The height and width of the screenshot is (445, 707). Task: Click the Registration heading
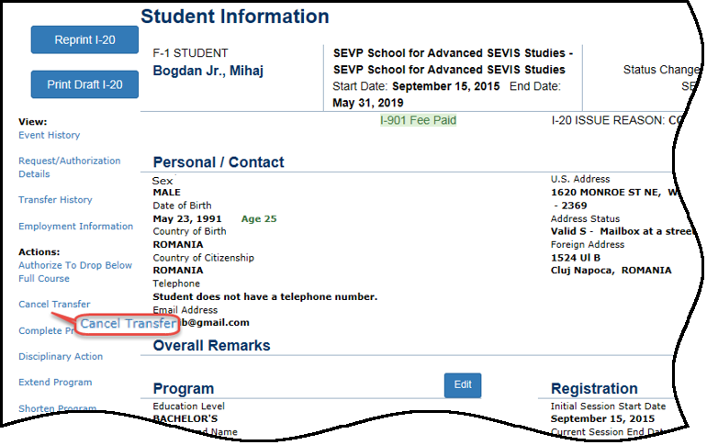tap(594, 388)
